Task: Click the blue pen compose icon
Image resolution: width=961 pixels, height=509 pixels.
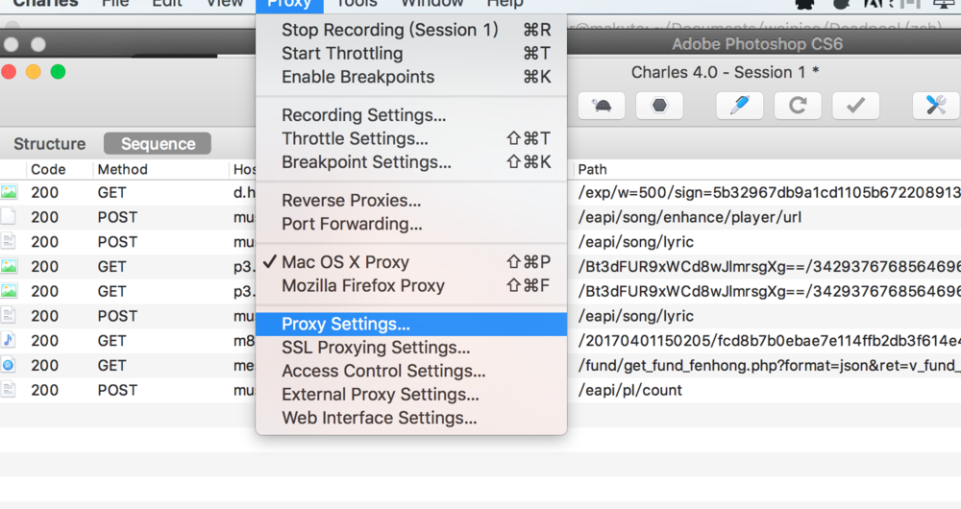Action: pos(739,106)
